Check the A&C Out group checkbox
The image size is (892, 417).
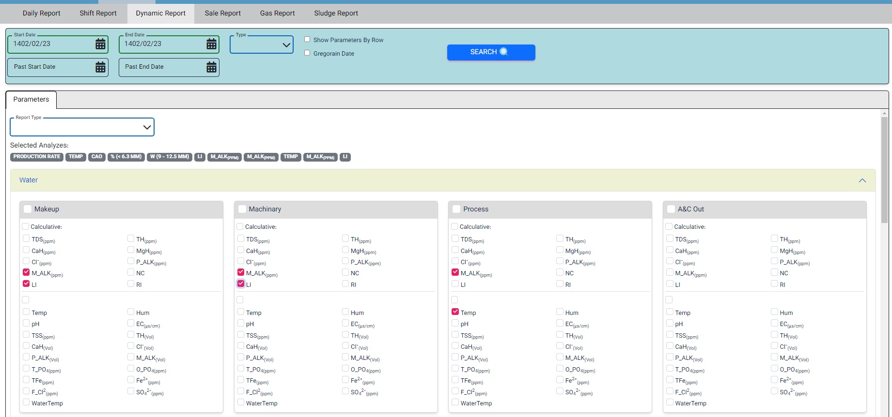click(671, 209)
